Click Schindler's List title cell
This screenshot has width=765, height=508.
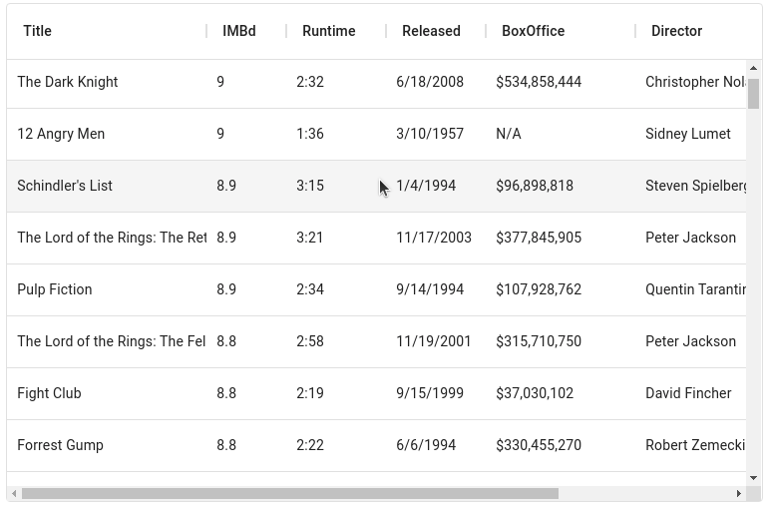[65, 186]
